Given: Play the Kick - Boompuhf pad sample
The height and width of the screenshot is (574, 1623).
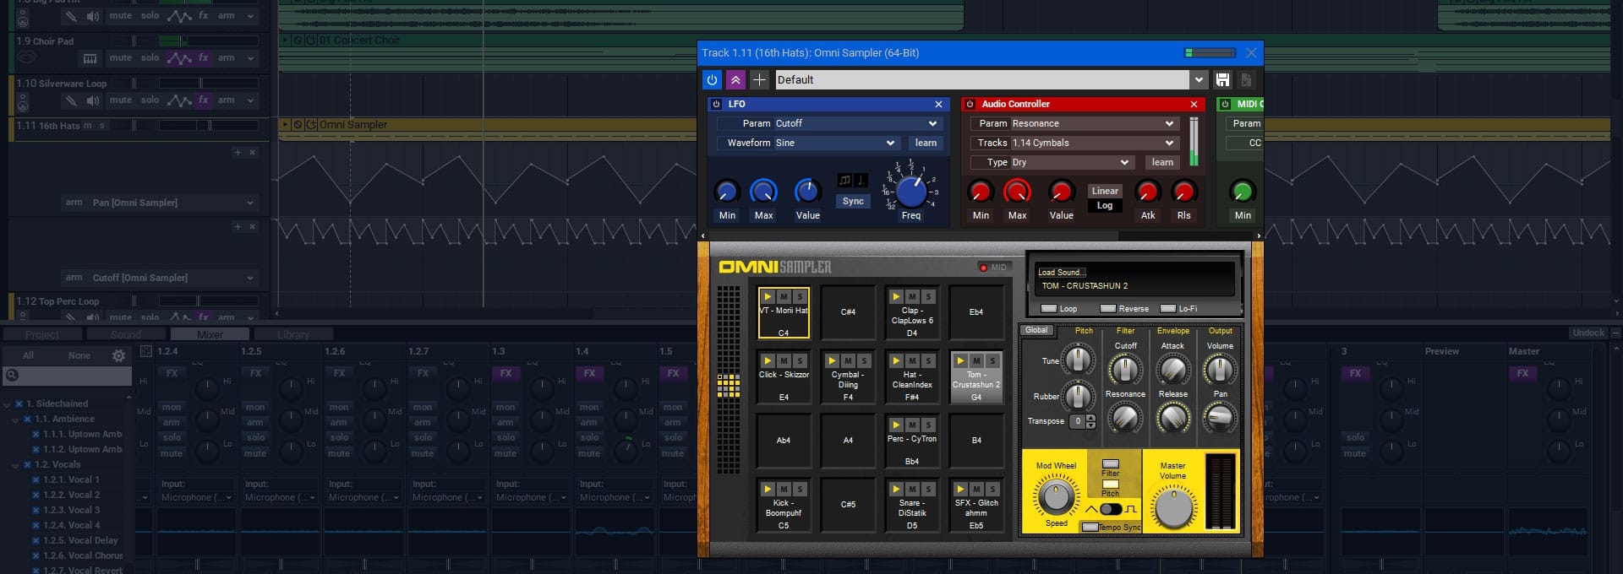Looking at the screenshot, I should pyautogui.click(x=768, y=489).
